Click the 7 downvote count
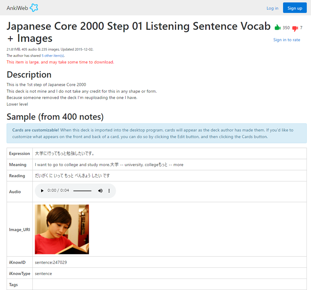Image resolution: width=311 pixels, height=290 pixels. (301, 28)
